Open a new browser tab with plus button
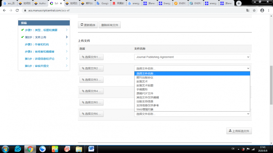Viewport: 273px width, 153px height. point(239,3)
